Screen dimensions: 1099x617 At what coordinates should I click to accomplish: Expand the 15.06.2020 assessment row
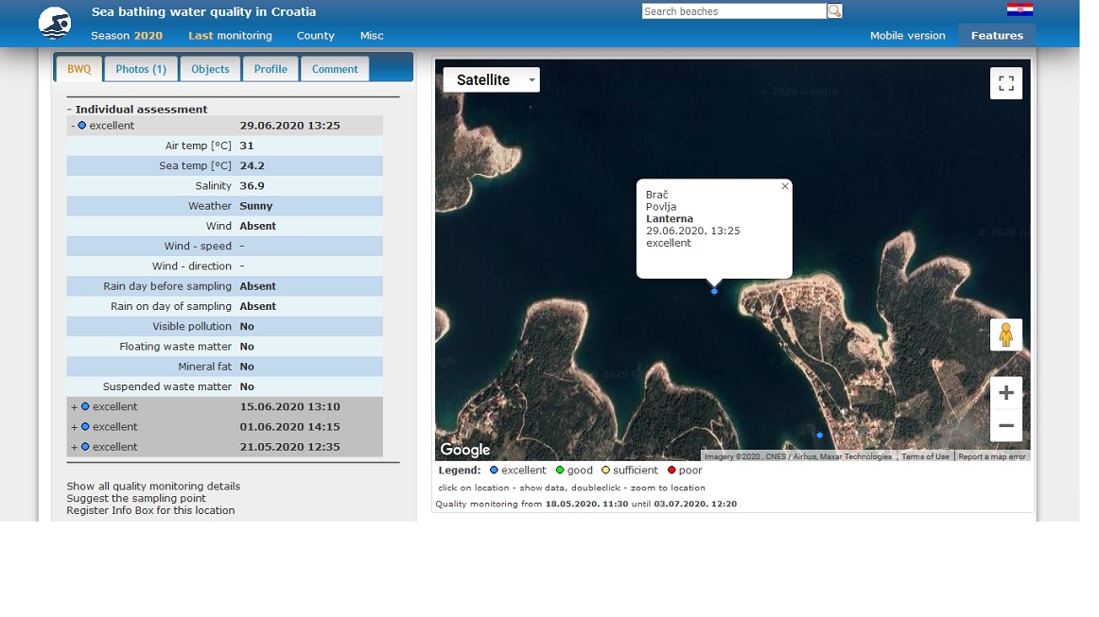coord(75,407)
